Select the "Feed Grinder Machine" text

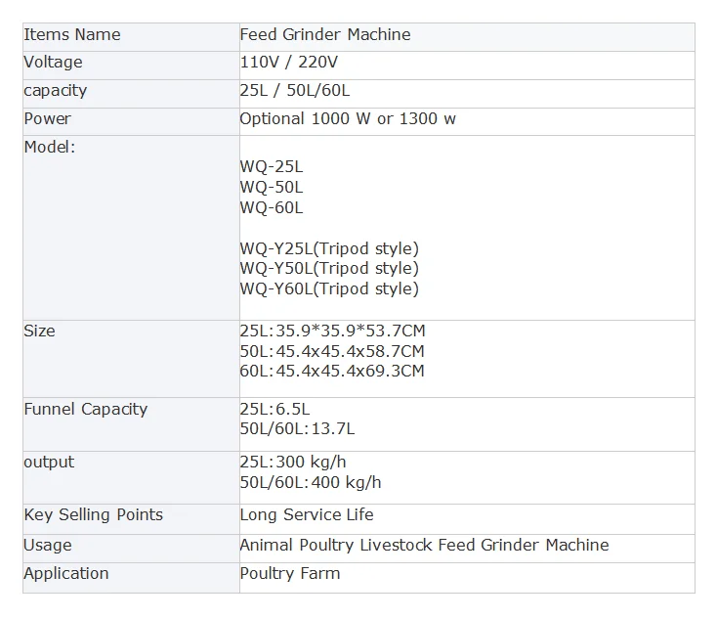325,35
